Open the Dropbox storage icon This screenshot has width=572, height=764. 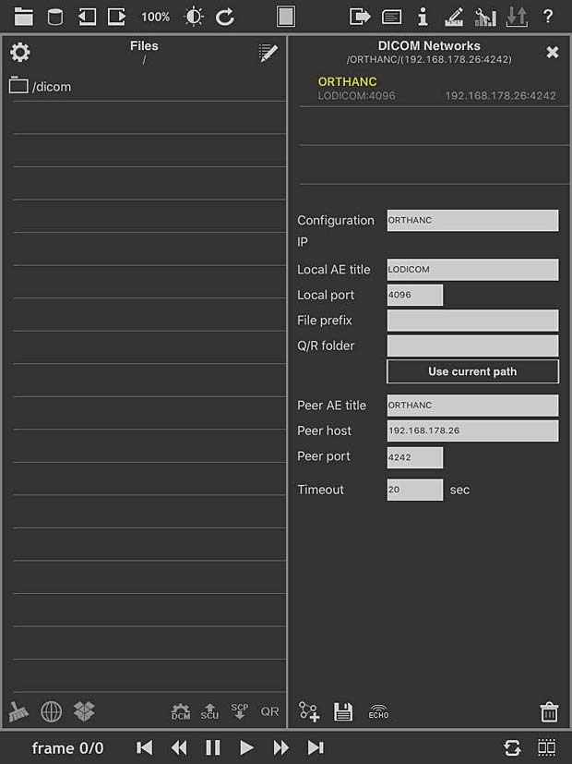(x=84, y=711)
